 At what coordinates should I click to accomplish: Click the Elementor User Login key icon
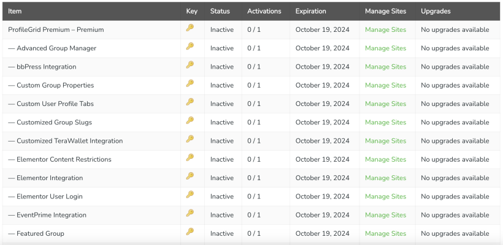point(190,195)
